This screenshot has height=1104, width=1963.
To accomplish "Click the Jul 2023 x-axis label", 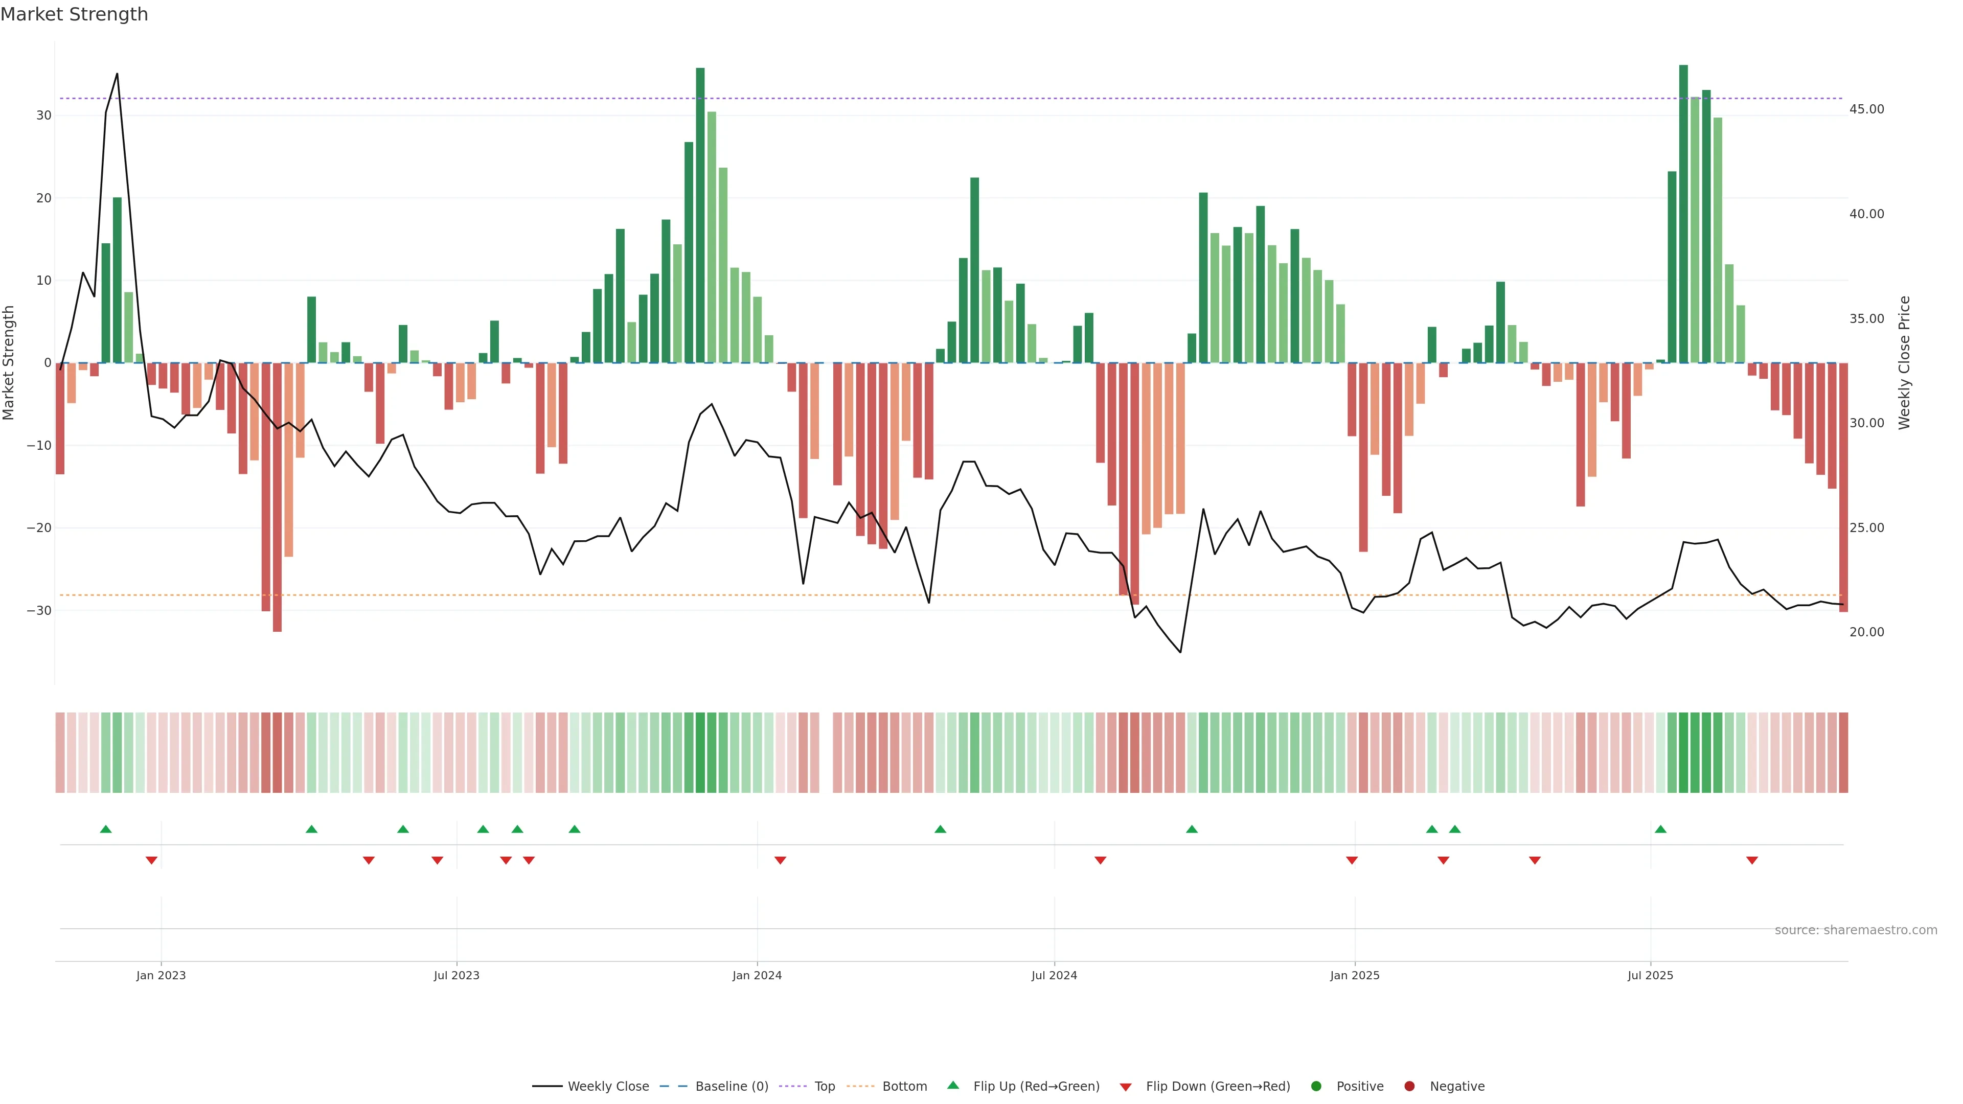I will tap(456, 975).
